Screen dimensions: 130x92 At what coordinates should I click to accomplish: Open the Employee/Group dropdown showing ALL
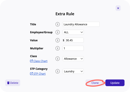(73, 32)
